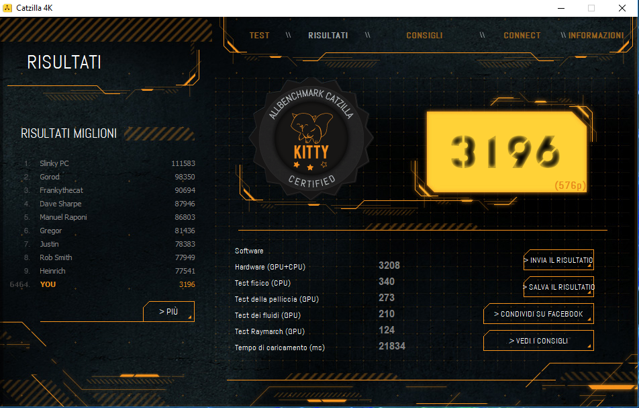Select Heinrich ranking entry
639x408 pixels.
tap(109, 271)
